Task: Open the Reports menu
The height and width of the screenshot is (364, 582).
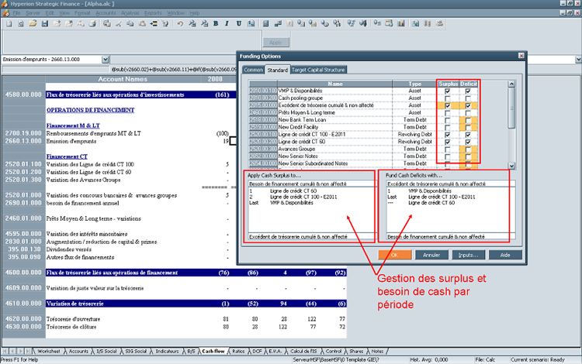Action: click(153, 13)
